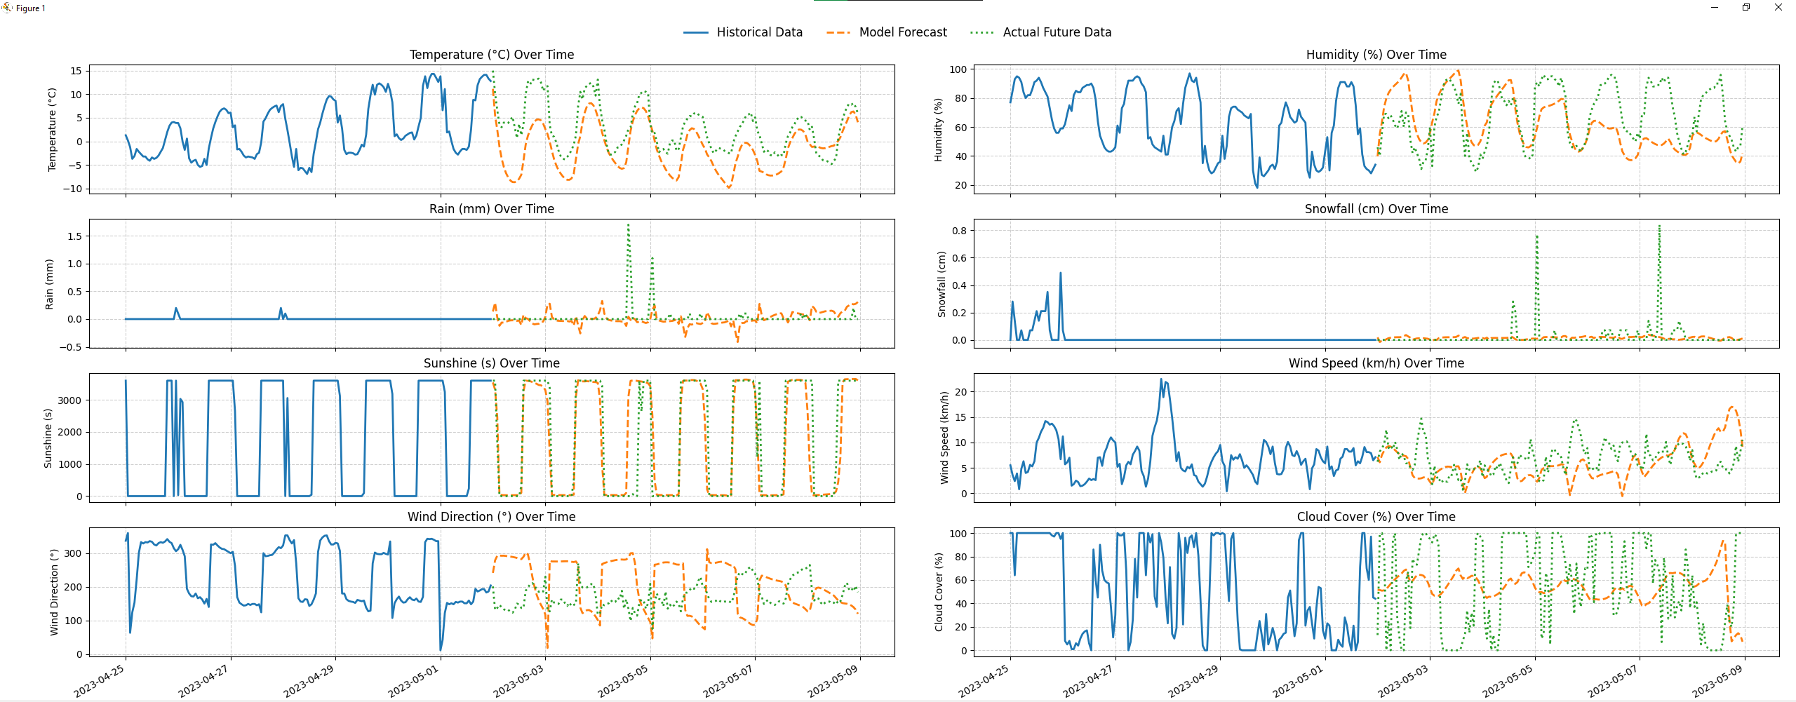1796x702 pixels.
Task: Click the green dotted Actual Future legend line
Action: point(981,32)
